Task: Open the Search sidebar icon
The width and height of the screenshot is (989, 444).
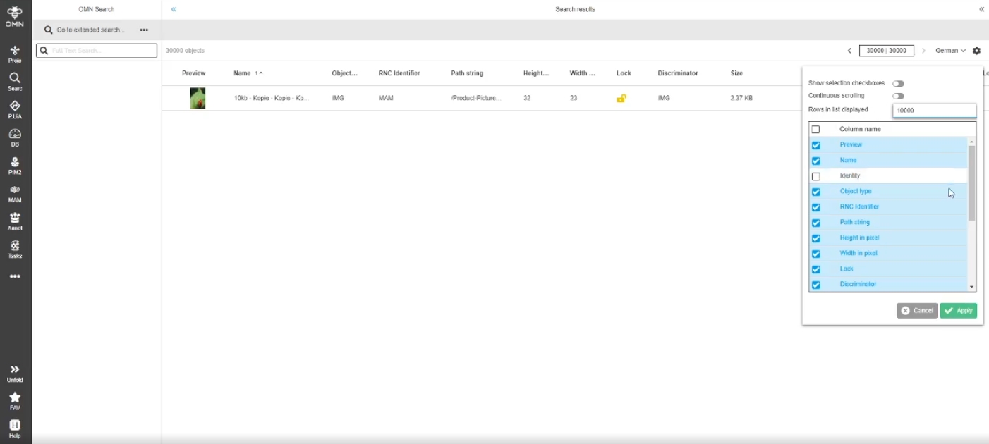Action: click(x=15, y=82)
